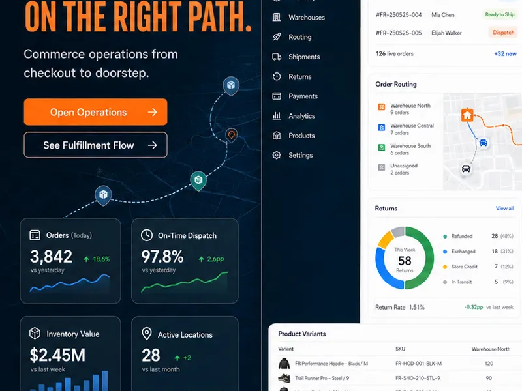Click the Store Credit legend entry
This screenshot has height=391, width=522.
pyautogui.click(x=478, y=267)
